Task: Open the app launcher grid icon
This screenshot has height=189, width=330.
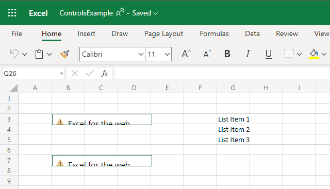Action: [12, 13]
